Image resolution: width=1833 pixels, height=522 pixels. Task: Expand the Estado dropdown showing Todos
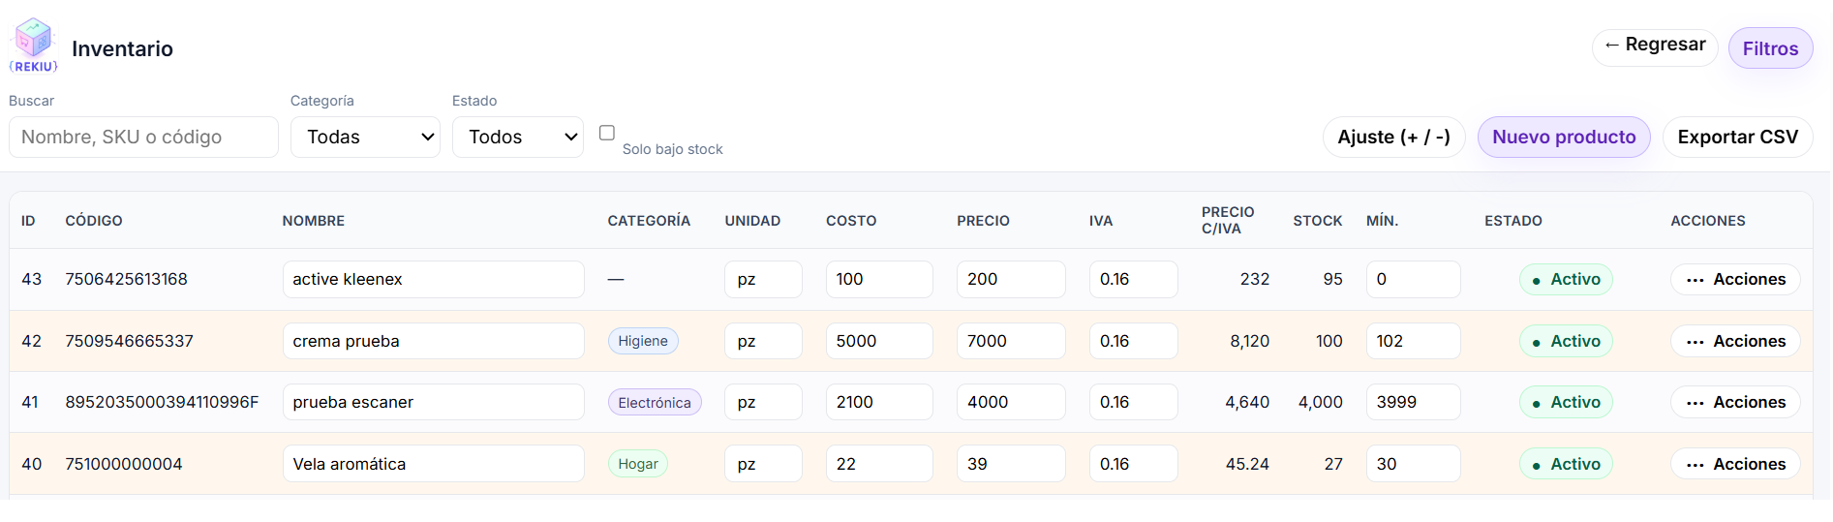pyautogui.click(x=517, y=138)
